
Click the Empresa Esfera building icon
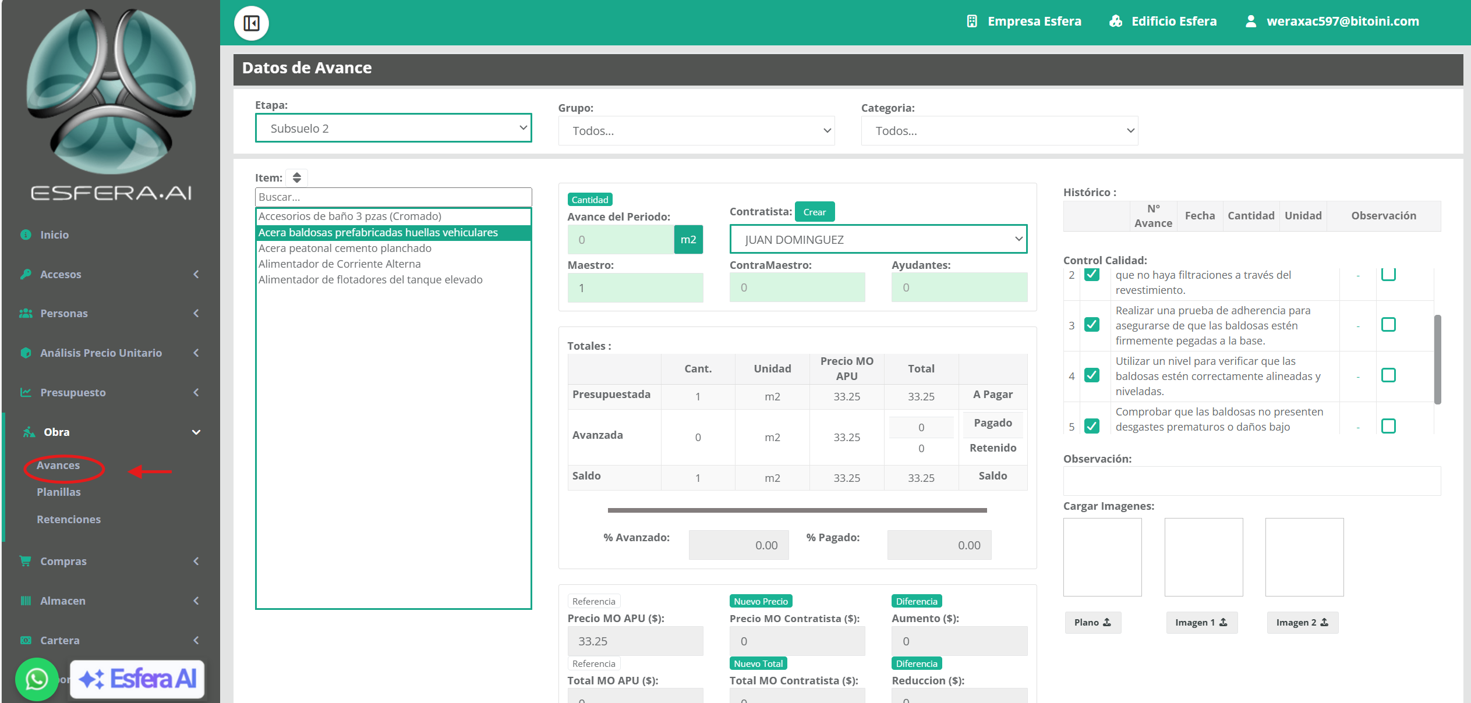click(971, 21)
